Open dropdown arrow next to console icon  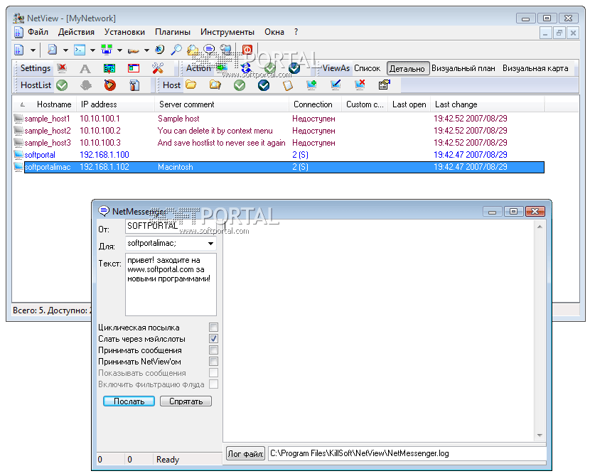coord(92,50)
